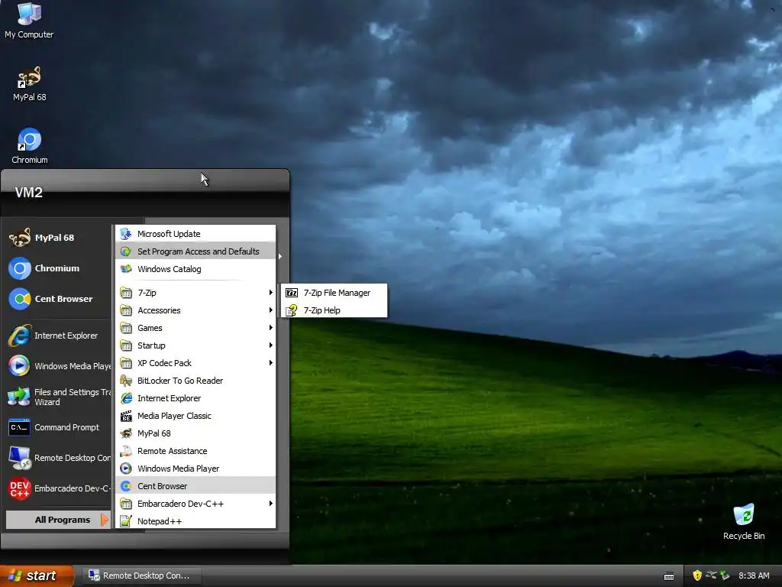Open 7-Zip File Manager
782x587 pixels.
coord(334,293)
